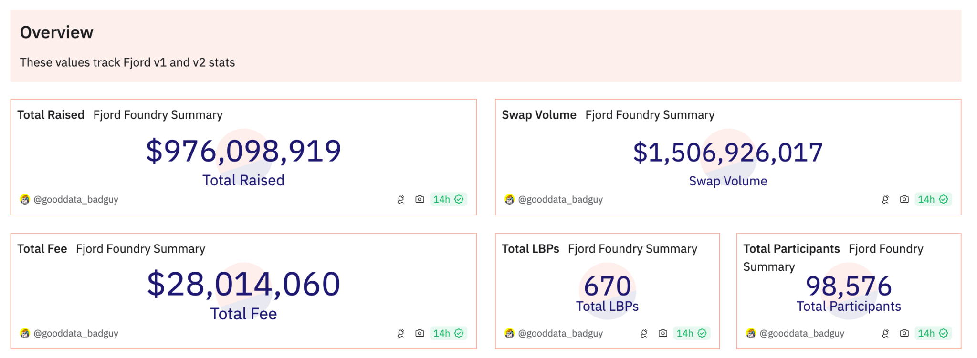Click the 14h badge on Total LBPs card
Screen dimensions: 977x358
[x=691, y=333]
